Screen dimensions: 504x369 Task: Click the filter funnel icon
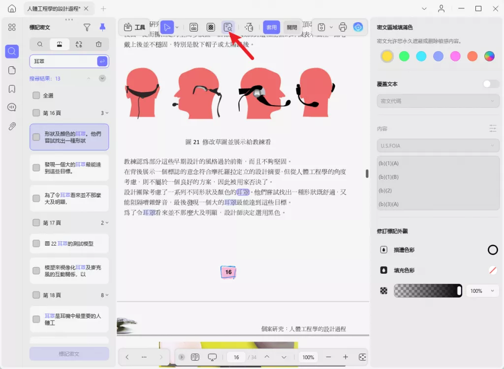(87, 28)
